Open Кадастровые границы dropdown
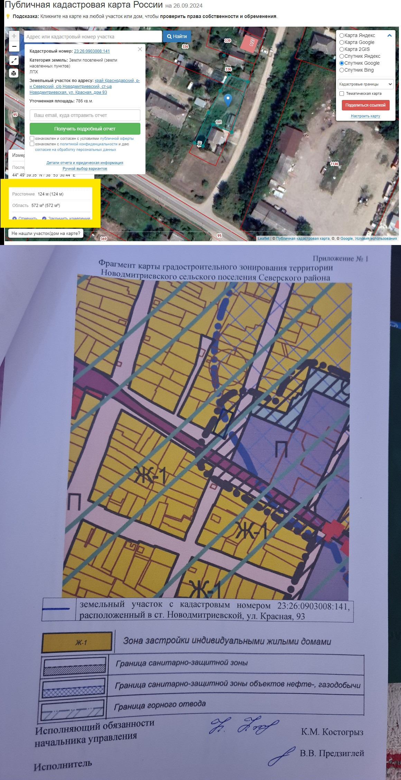Viewport: 401px width, 780px height. pyautogui.click(x=365, y=84)
